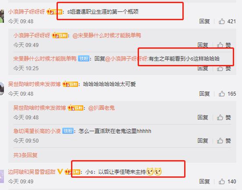Reply to the s姐遭遇职业生涯 comment
The width and height of the screenshot is (242, 190).
(204, 22)
